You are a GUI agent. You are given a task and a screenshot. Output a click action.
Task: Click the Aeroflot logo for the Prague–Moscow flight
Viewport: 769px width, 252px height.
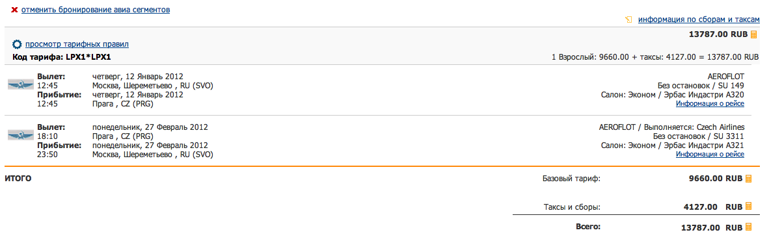coord(21,136)
